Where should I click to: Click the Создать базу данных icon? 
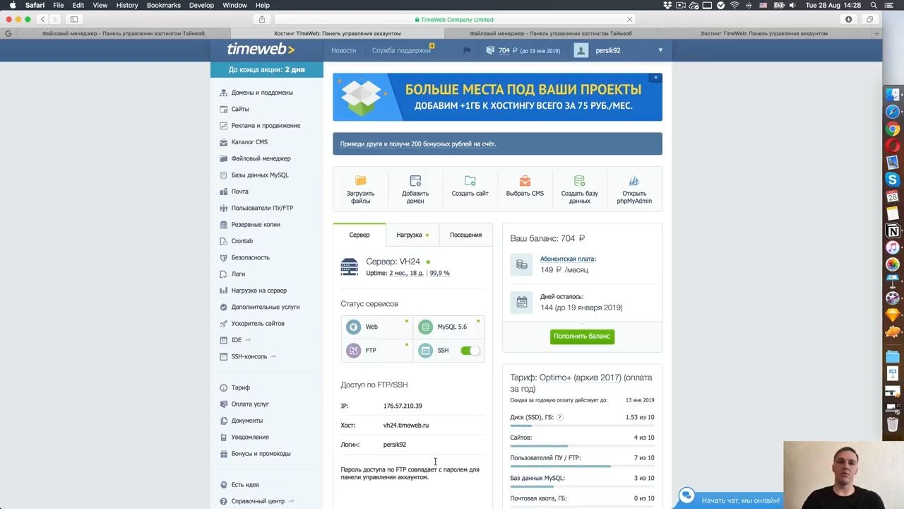(x=579, y=180)
